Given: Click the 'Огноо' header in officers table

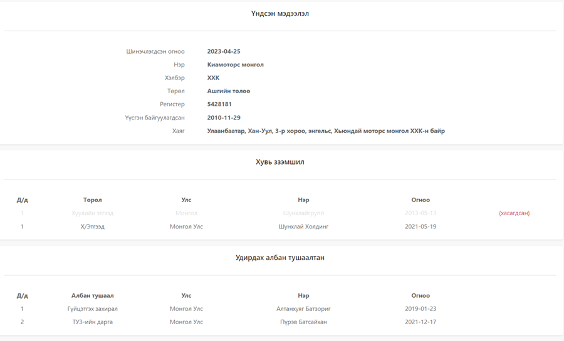Looking at the screenshot, I should click(420, 296).
